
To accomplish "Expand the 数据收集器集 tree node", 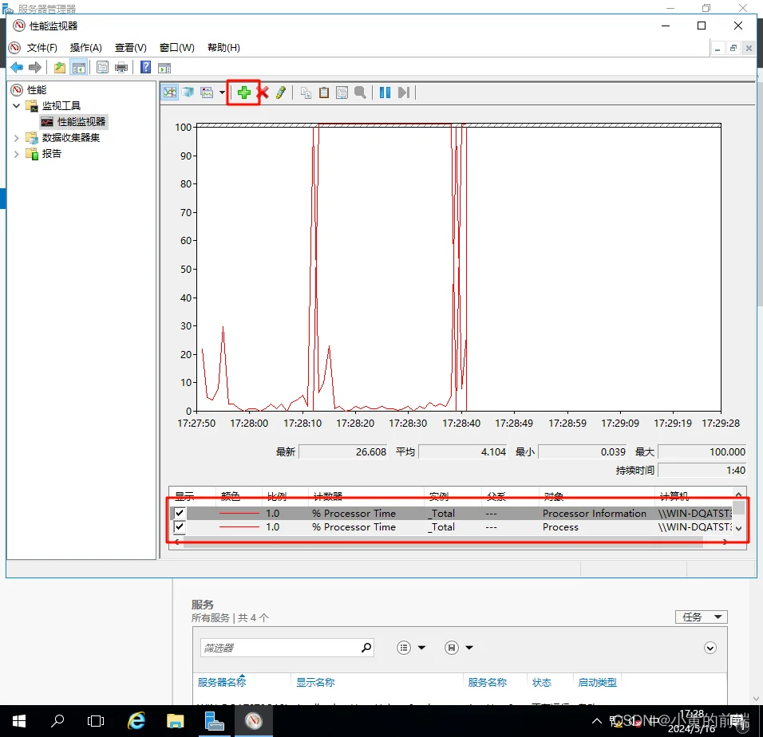I will pyautogui.click(x=17, y=138).
